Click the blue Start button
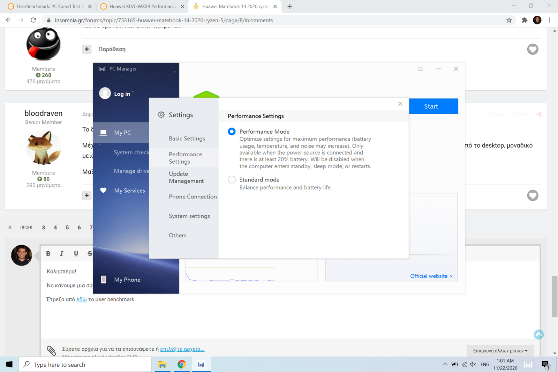The height and width of the screenshot is (372, 558). point(433,106)
